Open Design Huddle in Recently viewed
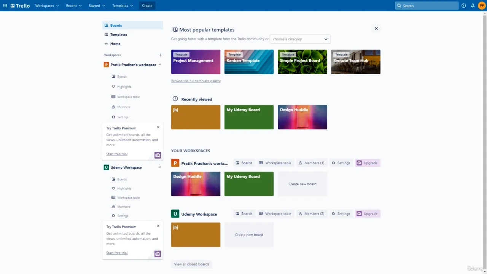This screenshot has height=274, width=487. tap(302, 117)
